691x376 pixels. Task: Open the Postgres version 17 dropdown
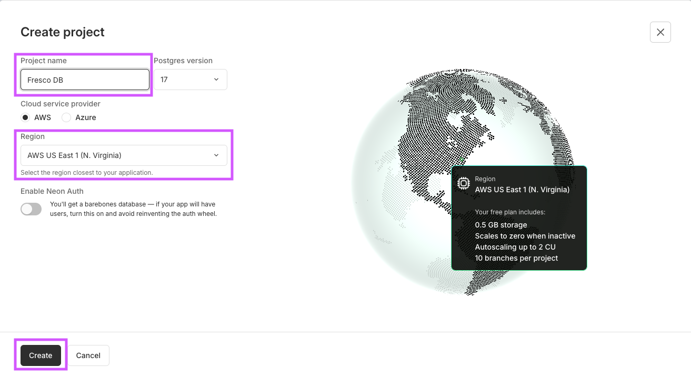(190, 80)
